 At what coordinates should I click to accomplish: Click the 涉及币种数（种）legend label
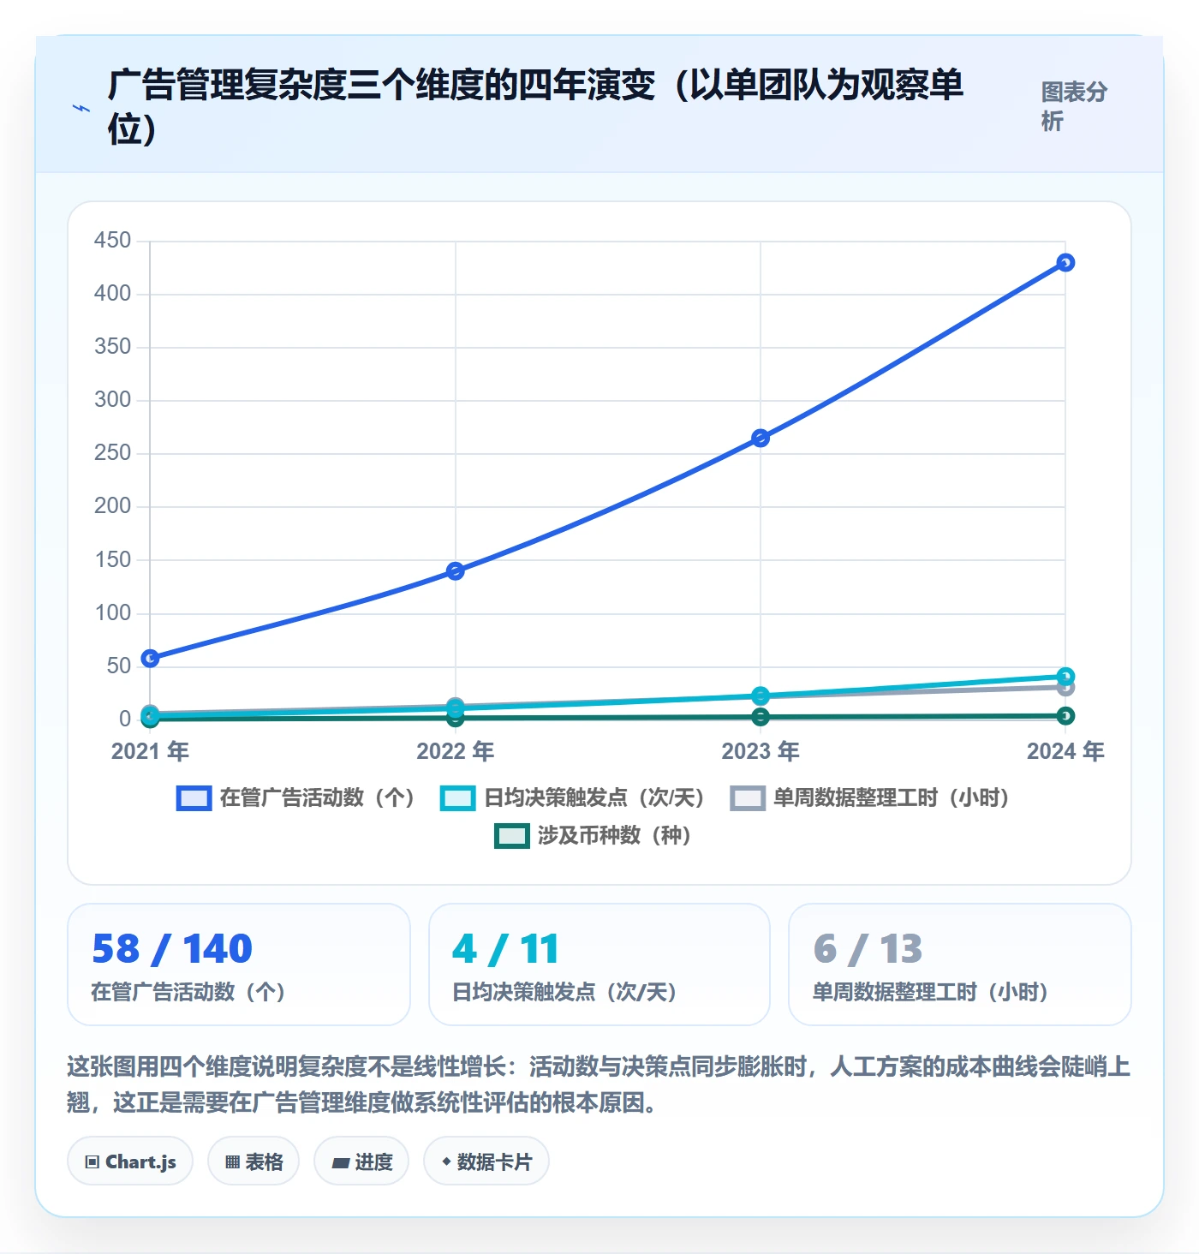(x=614, y=836)
